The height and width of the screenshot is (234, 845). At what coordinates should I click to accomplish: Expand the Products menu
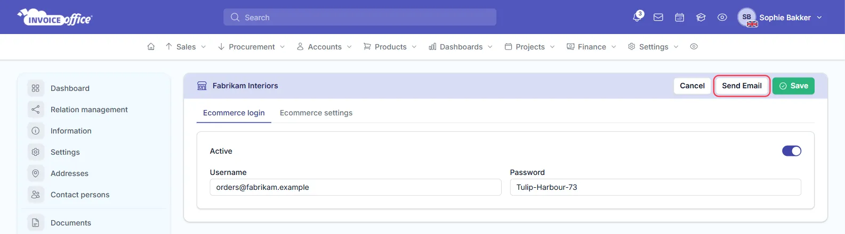tap(390, 47)
